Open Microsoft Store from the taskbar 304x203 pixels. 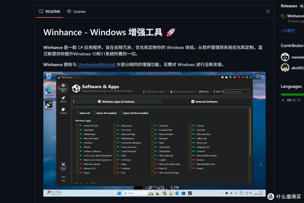point(184,193)
